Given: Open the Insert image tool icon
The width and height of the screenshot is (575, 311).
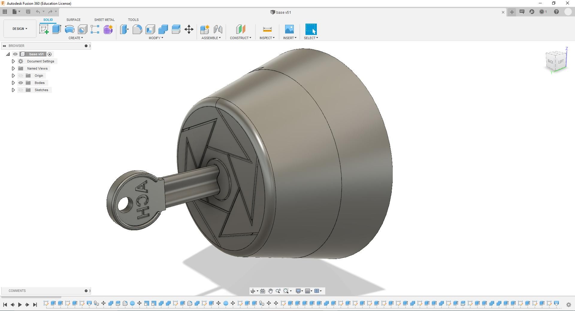Looking at the screenshot, I should 289,29.
